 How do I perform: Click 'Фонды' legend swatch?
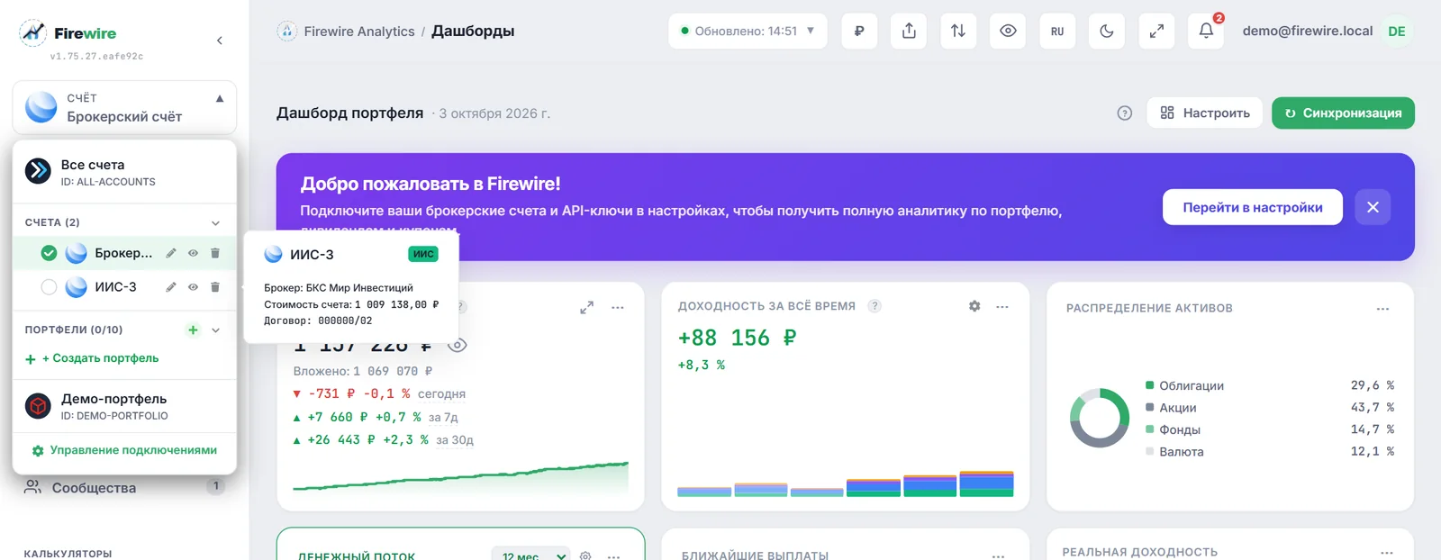click(1149, 429)
